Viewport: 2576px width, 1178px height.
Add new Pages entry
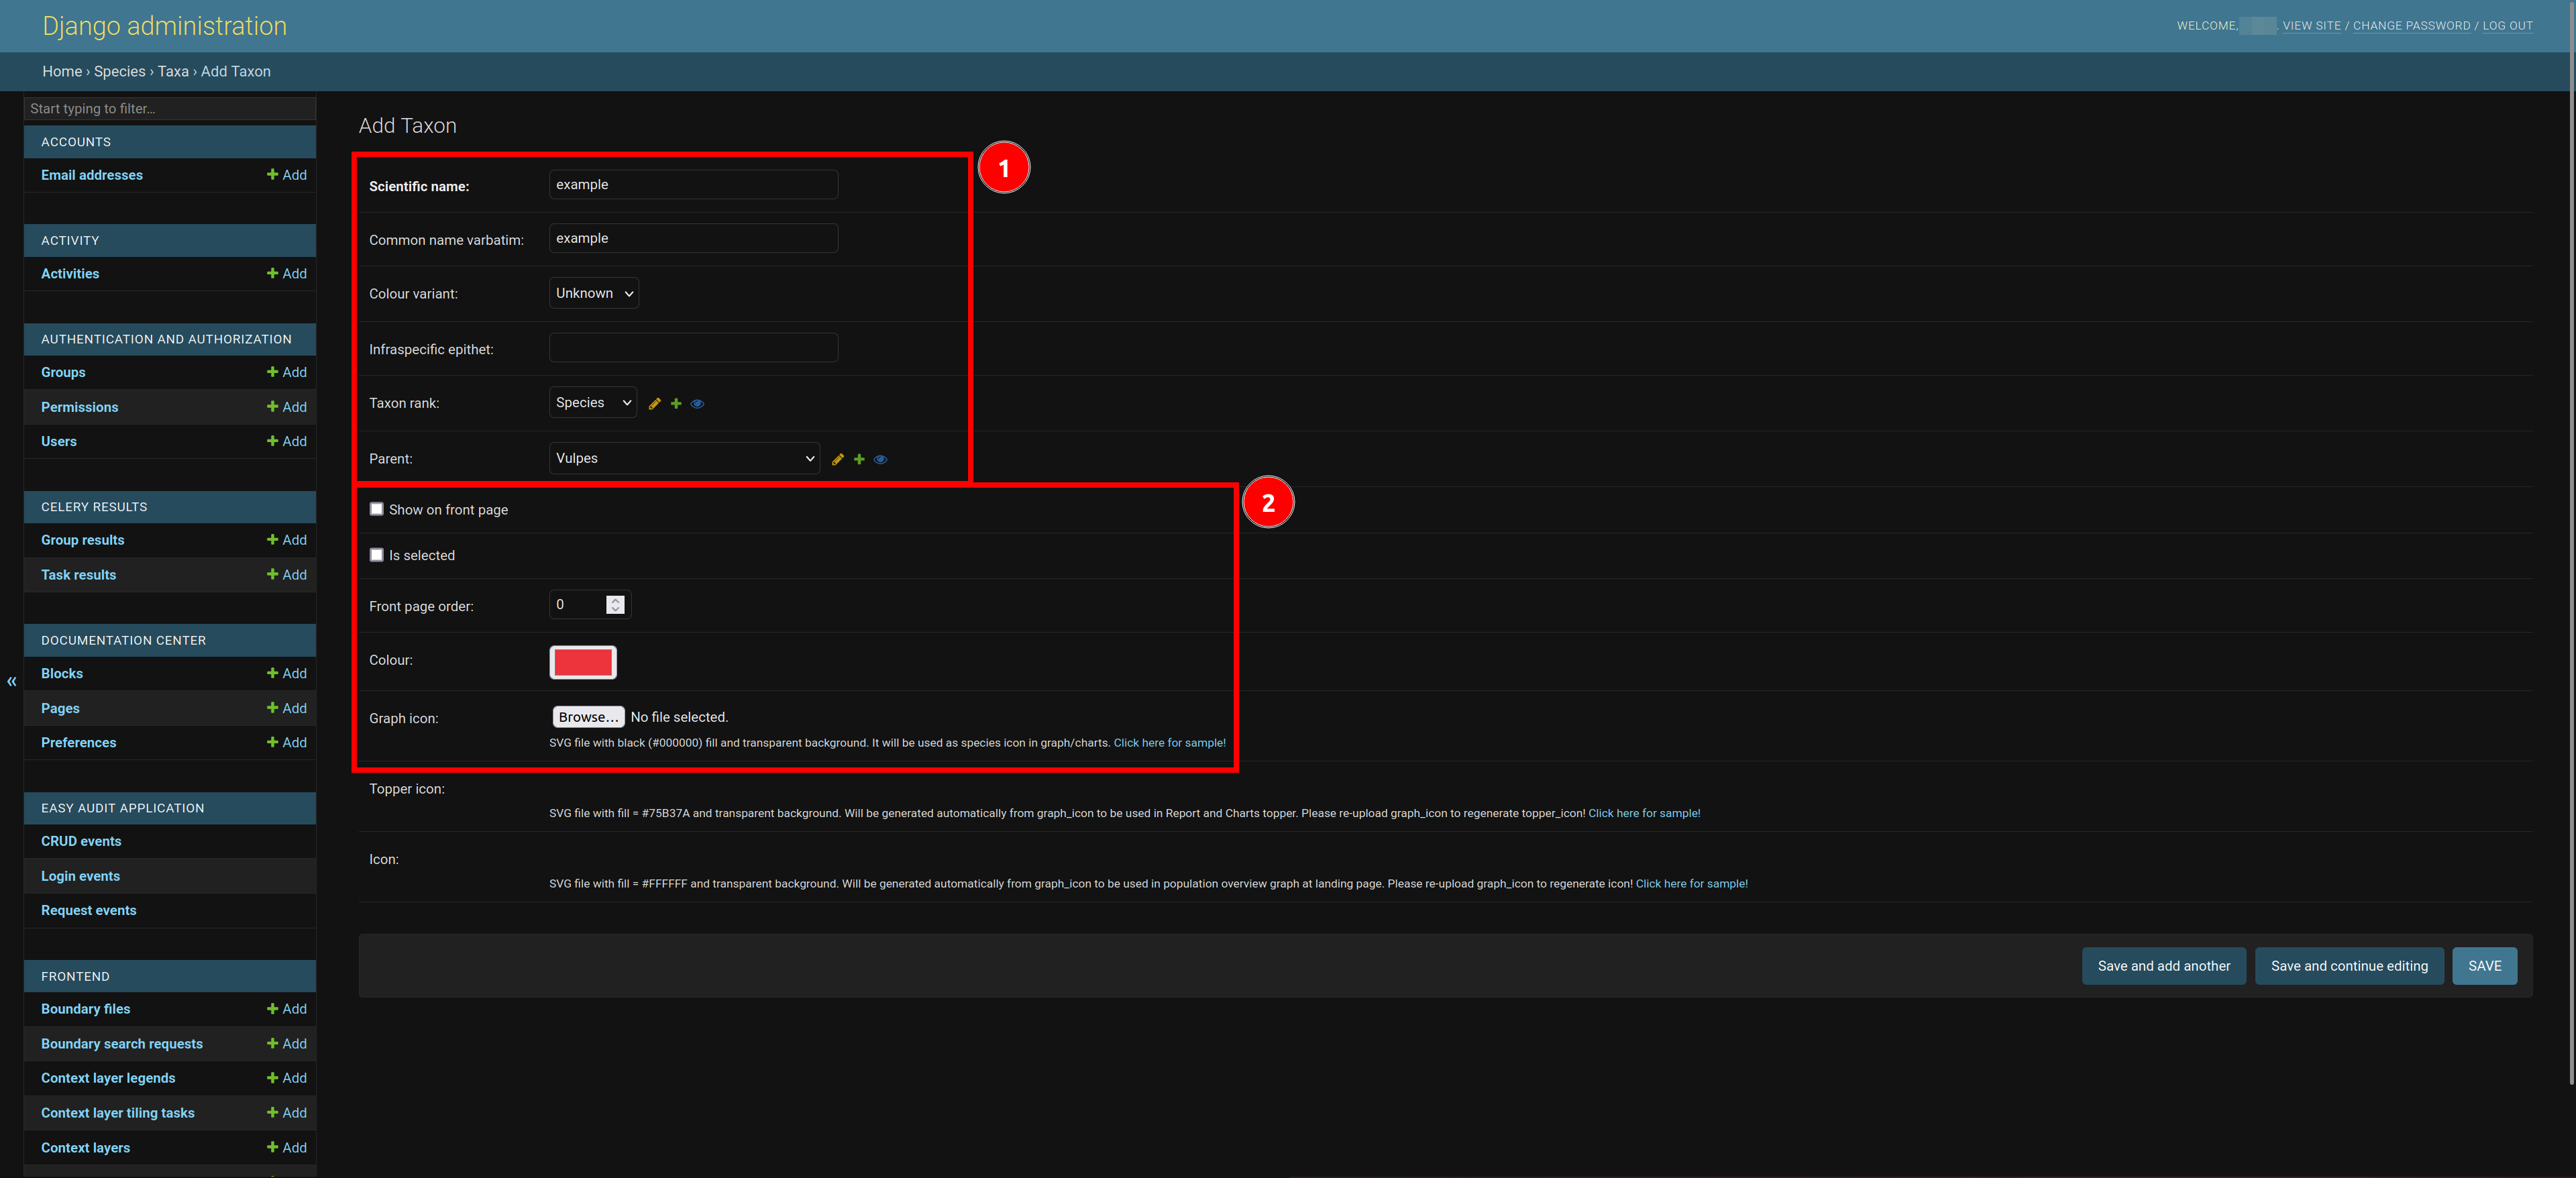287,708
